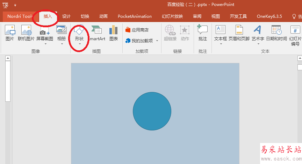Viewport: 302px width, 164px height.
Task: Open the View (视图) tab
Action: tap(215, 16)
